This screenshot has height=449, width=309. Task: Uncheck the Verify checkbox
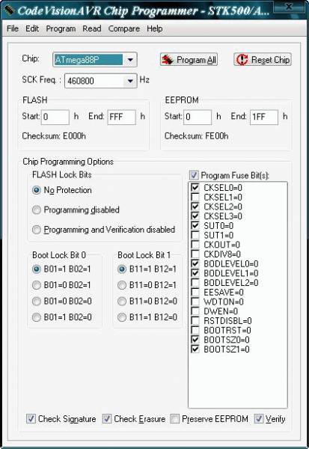(x=259, y=418)
